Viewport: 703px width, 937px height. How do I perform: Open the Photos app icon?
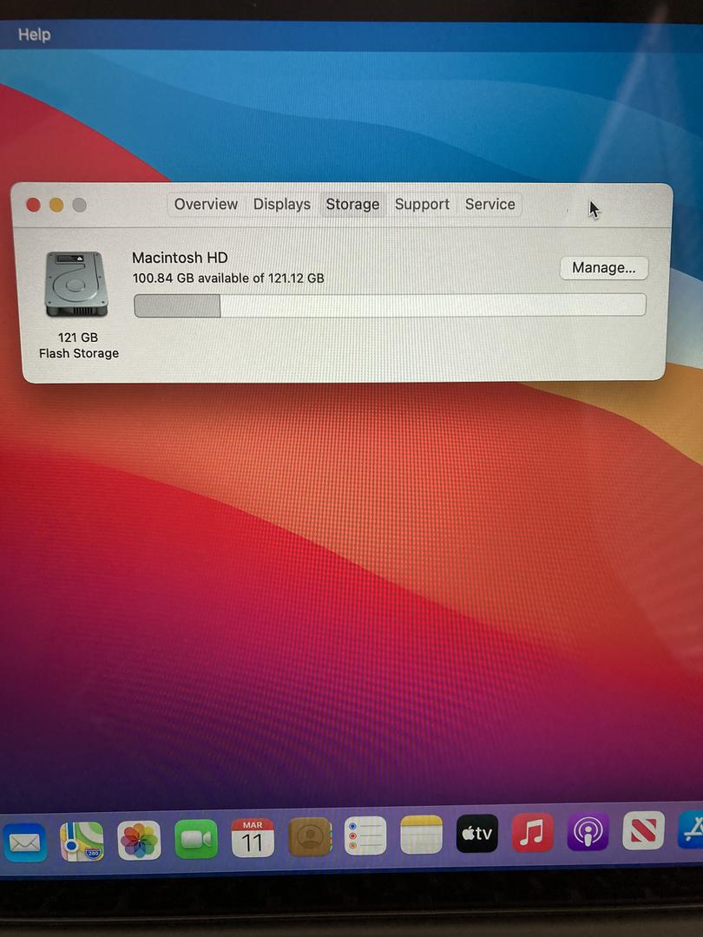(x=139, y=840)
